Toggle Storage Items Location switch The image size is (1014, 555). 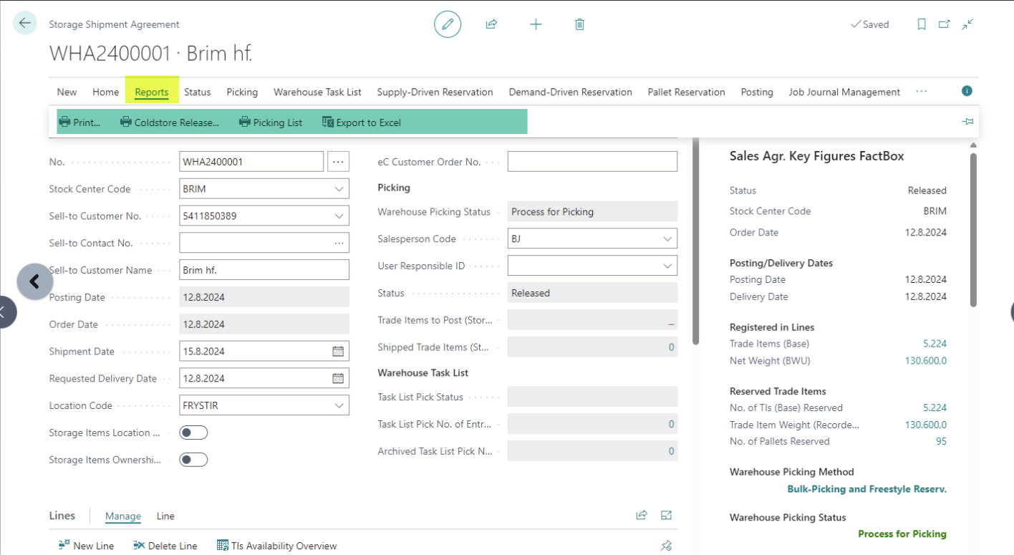tap(193, 433)
